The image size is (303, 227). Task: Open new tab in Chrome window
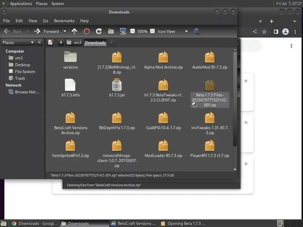[272, 21]
